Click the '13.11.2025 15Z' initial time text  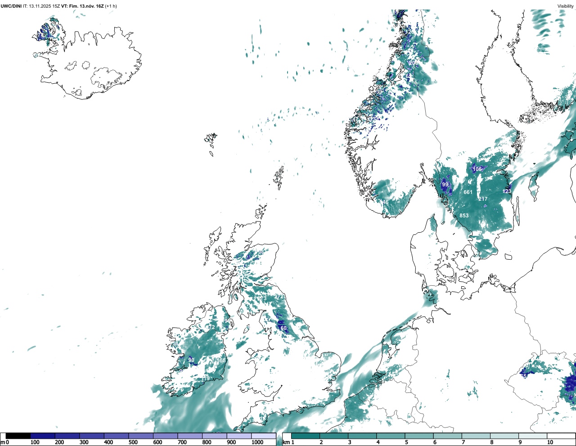click(x=44, y=6)
